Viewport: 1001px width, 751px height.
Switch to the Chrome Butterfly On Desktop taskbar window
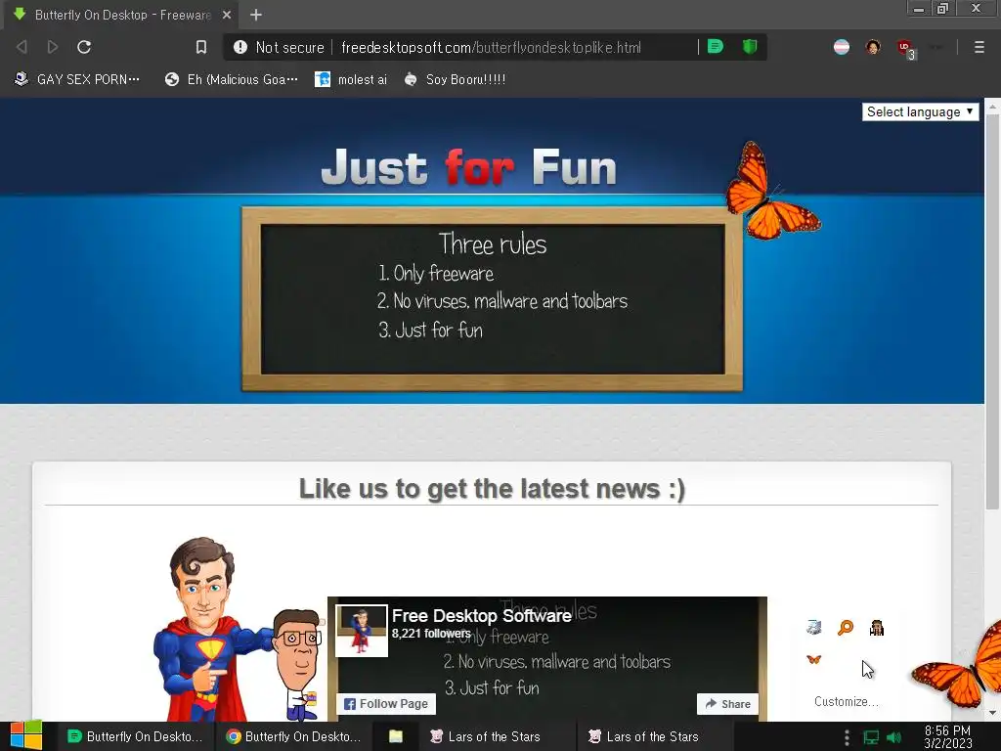tap(293, 736)
